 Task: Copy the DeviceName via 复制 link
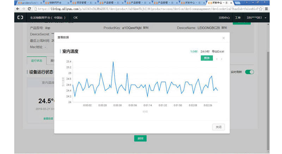tap(224, 28)
